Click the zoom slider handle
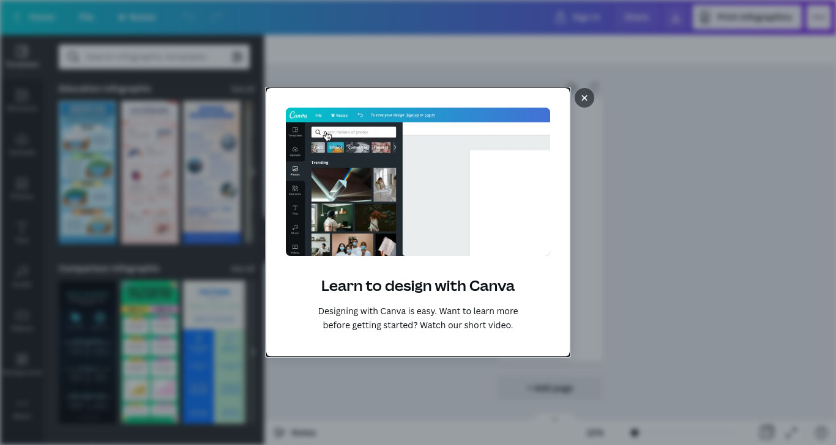Screen dimensions: 836x445 tap(635, 433)
